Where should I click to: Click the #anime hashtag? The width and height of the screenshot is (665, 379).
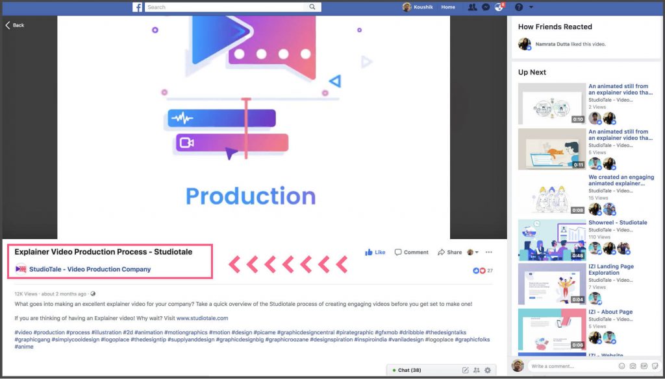(24, 347)
